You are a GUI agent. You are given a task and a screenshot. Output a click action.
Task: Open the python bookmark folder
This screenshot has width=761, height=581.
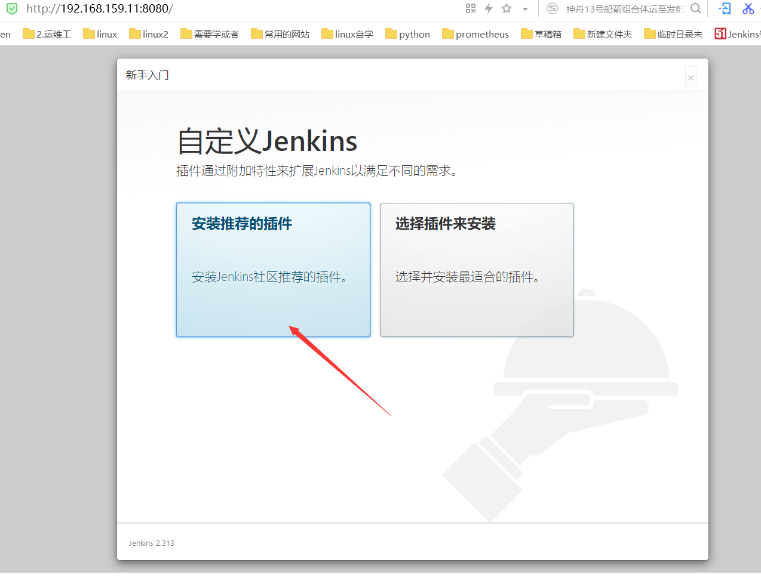coord(408,34)
